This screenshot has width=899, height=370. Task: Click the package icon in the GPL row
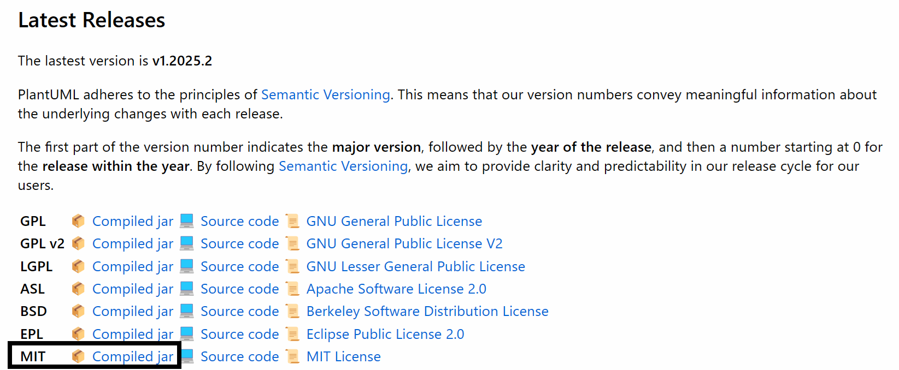coord(78,221)
